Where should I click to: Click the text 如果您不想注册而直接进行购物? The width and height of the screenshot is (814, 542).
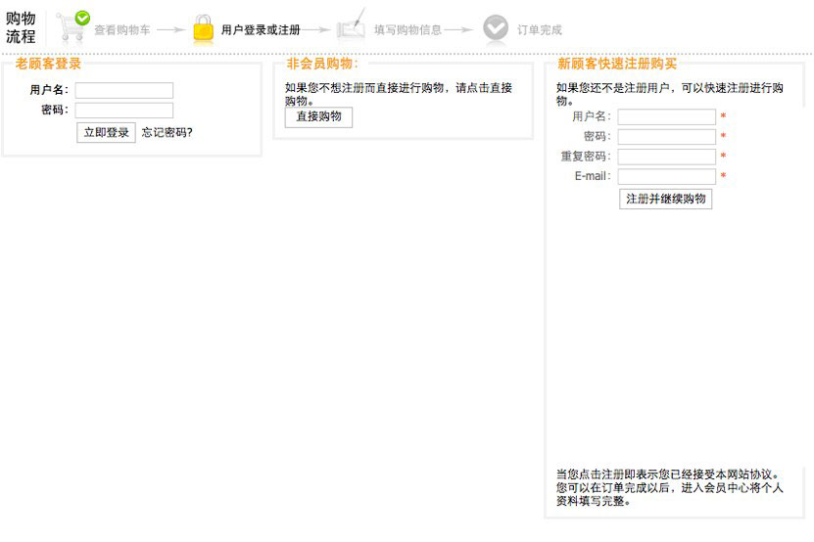[364, 88]
